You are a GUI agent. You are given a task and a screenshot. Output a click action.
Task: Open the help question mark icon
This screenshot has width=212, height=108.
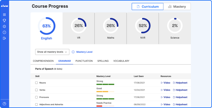(4, 104)
